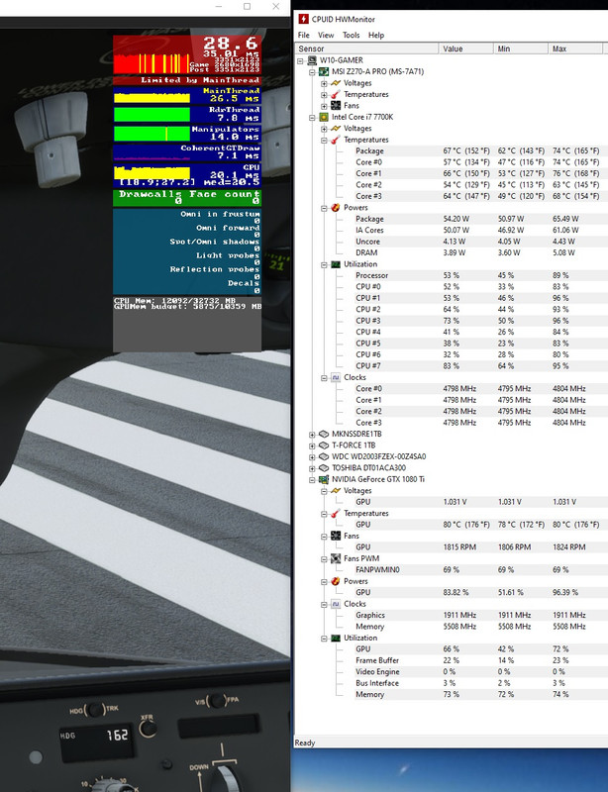Click the CPU Clocks waveform icon

336,377
